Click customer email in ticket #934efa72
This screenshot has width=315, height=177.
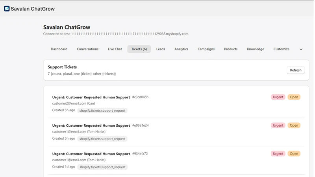pos(79,160)
